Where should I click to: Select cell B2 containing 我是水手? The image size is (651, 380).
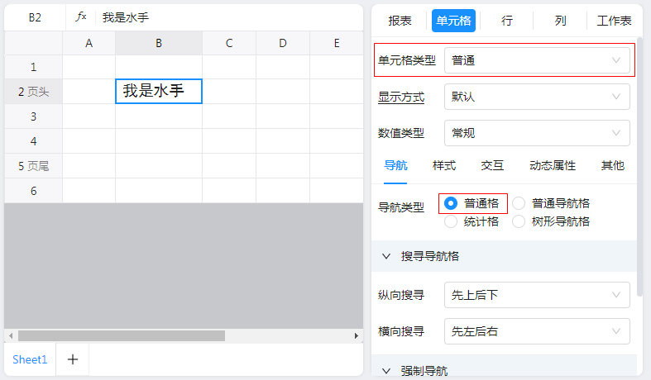(159, 91)
